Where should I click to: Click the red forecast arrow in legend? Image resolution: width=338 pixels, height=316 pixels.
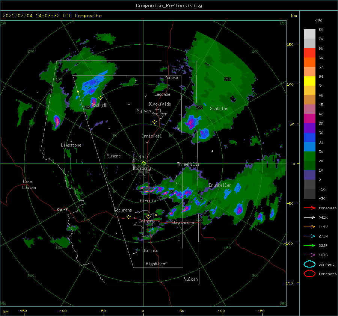click(x=309, y=208)
